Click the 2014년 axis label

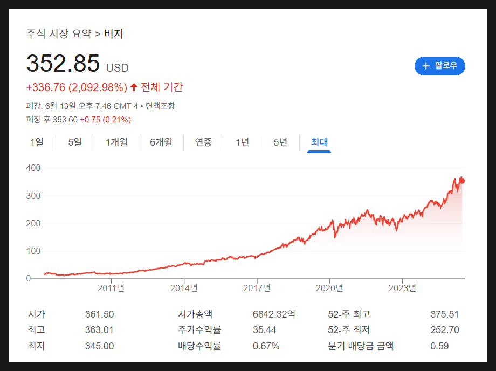[184, 288]
